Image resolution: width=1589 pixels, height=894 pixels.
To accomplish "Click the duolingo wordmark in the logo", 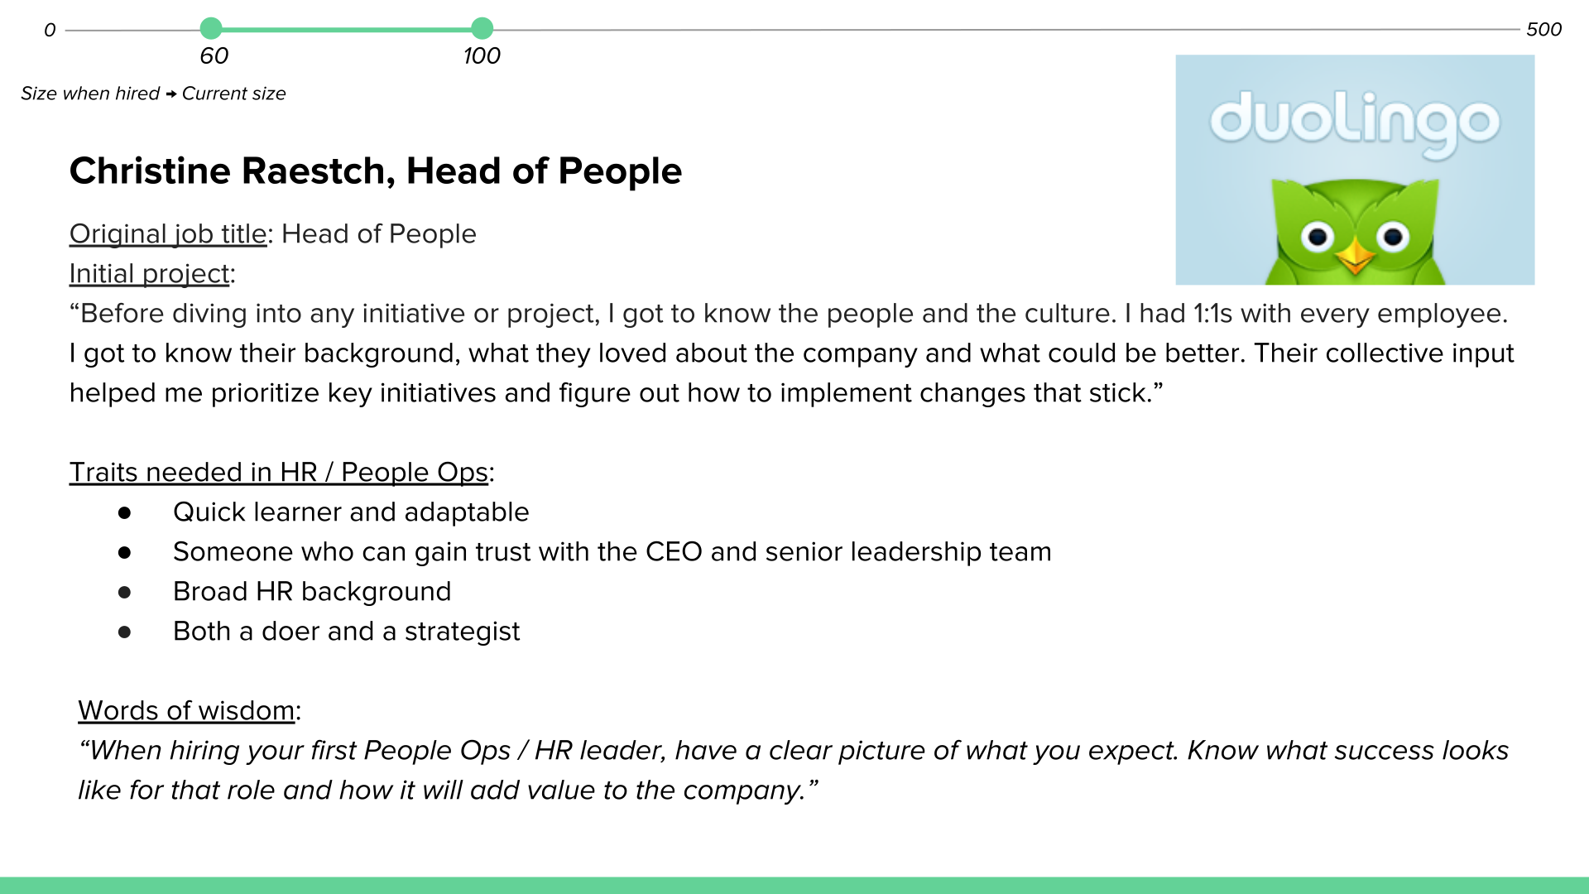I will click(x=1355, y=123).
